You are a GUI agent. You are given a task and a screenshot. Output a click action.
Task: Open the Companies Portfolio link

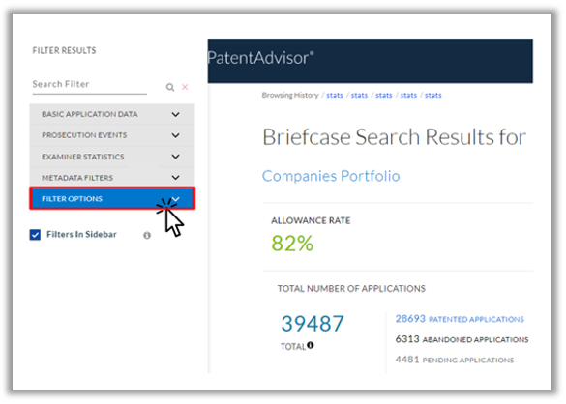click(x=331, y=176)
